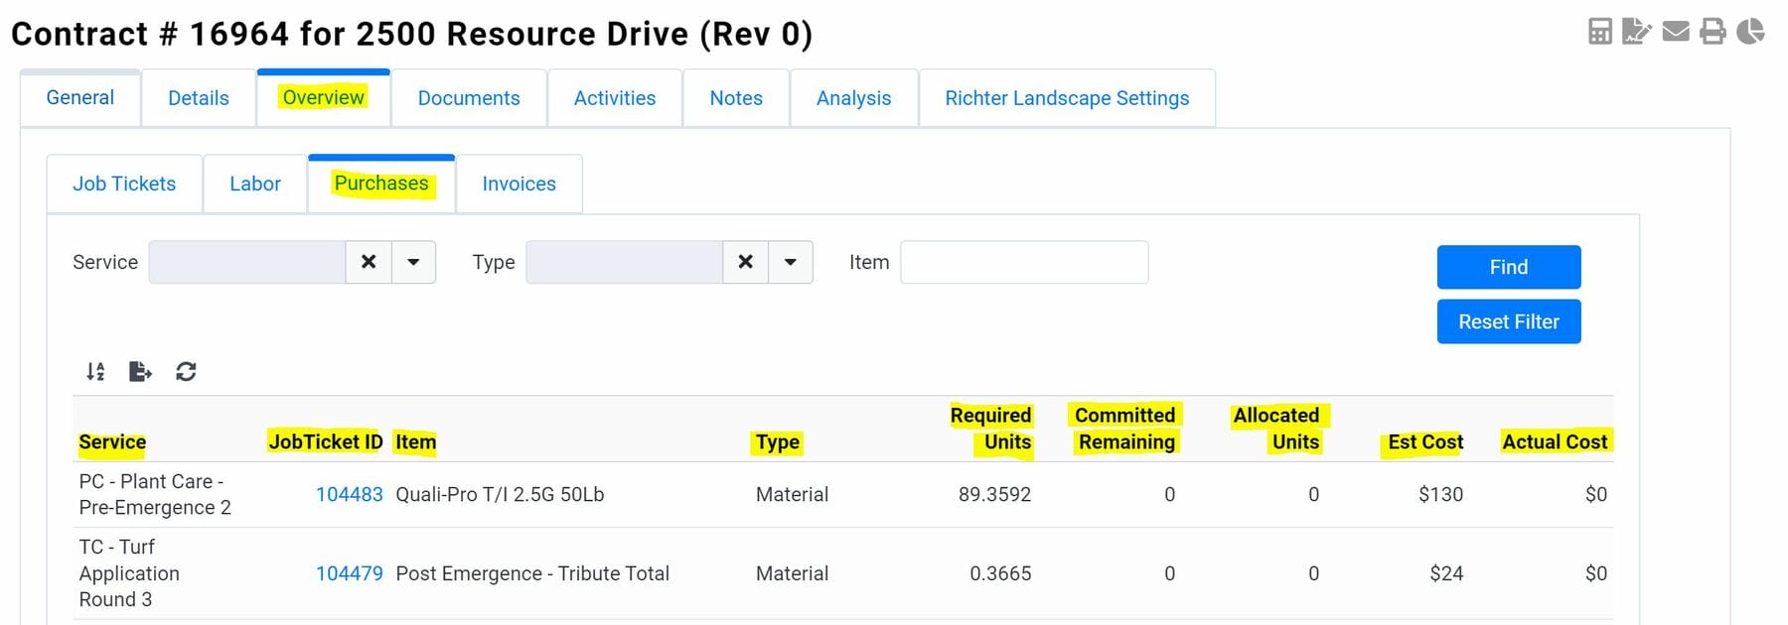This screenshot has height=625, width=1788.
Task: Clear the Service filter with X
Action: pyautogui.click(x=369, y=262)
